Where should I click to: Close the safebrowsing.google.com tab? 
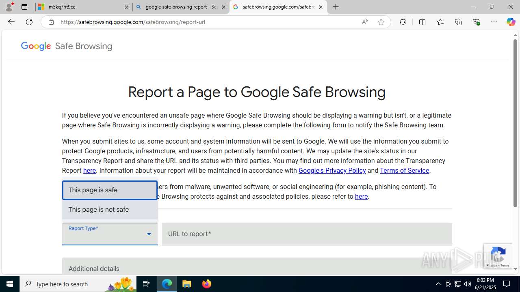(x=321, y=7)
